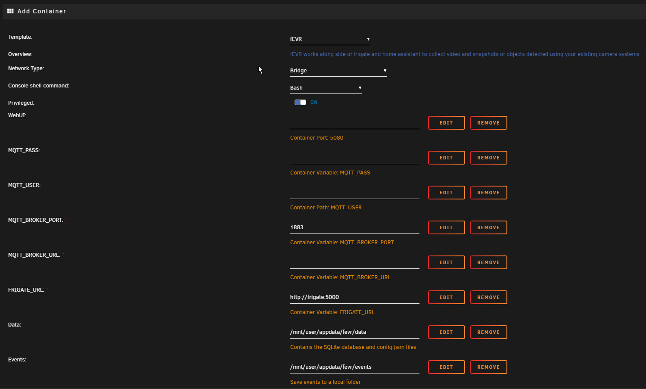Screen dimensions: 646x389
Task: Remove the MQTT_BROKER_PORT variable
Action: 488,227
